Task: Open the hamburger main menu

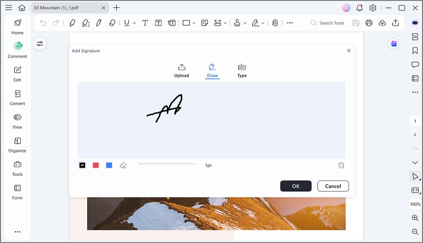Action: 8,7
